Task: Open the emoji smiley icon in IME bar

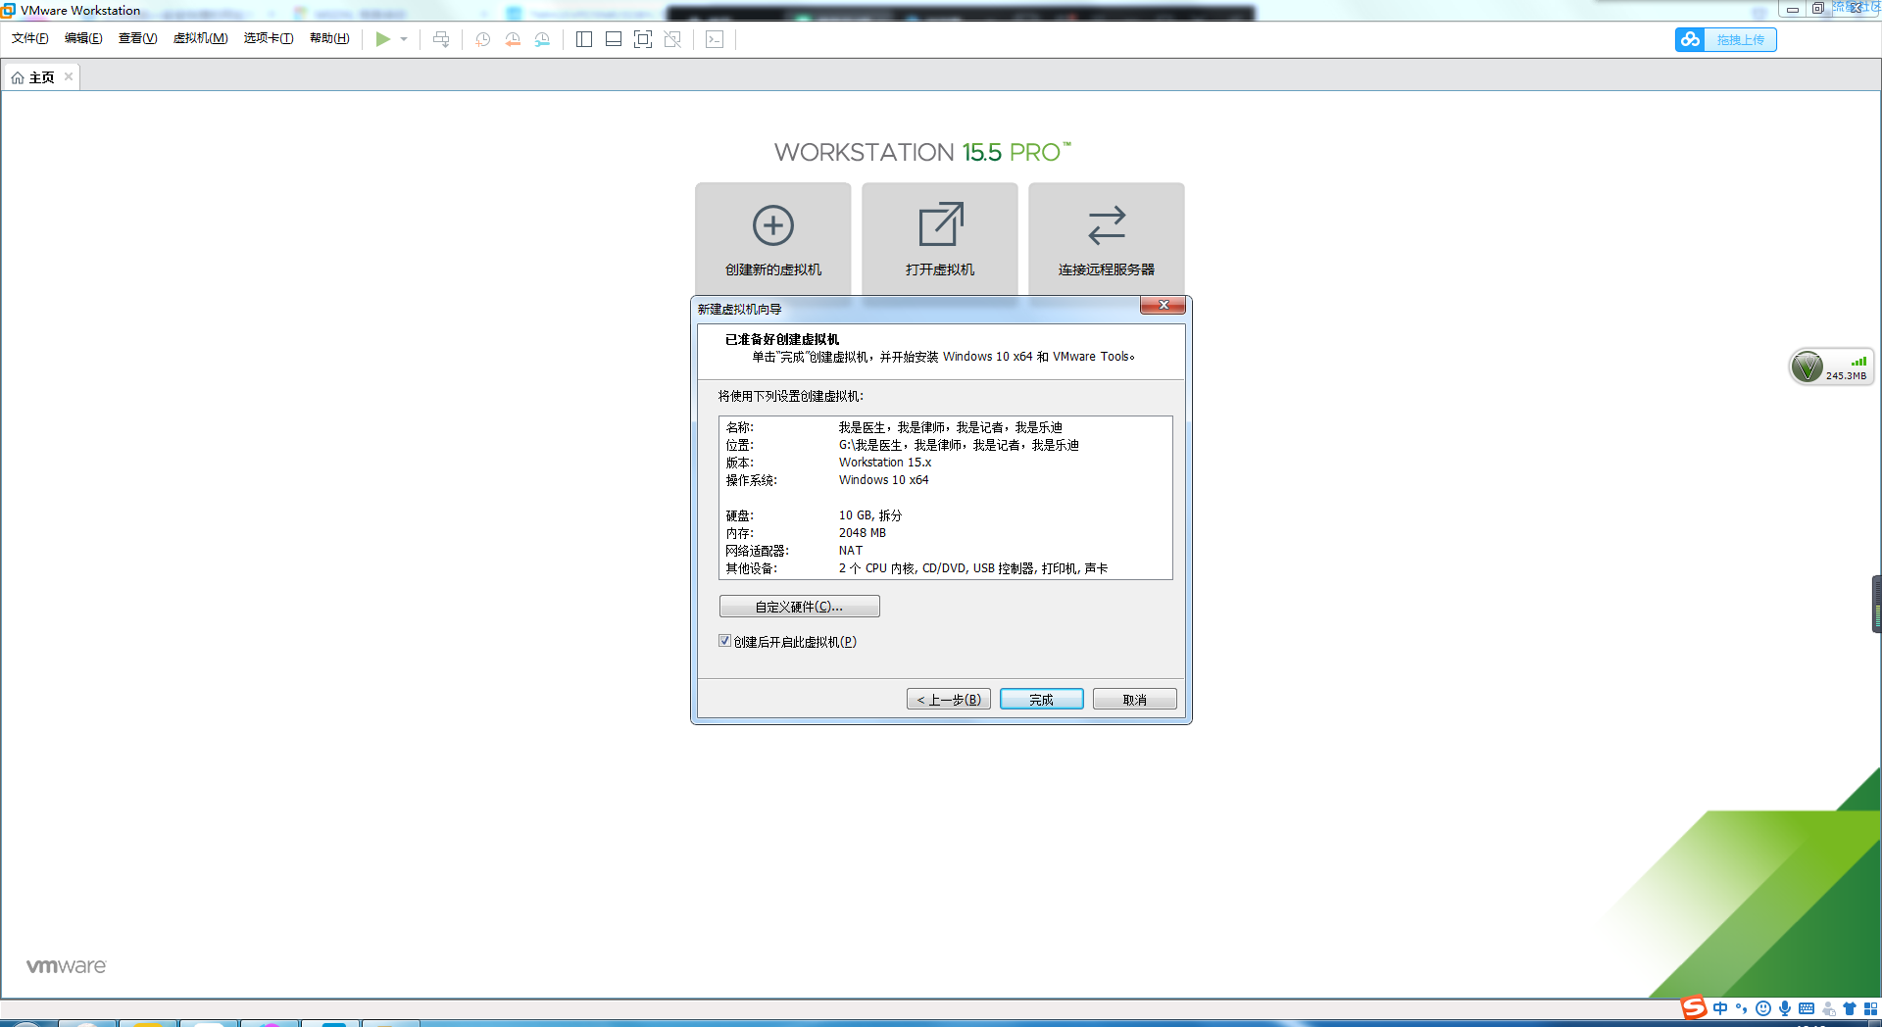Action: tap(1763, 1008)
